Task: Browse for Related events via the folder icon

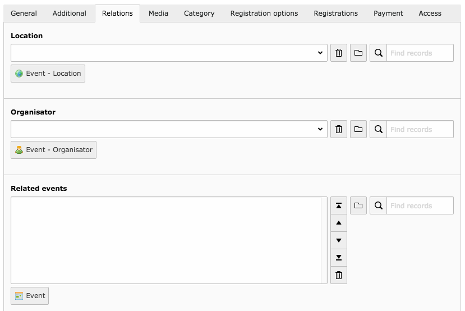Action: [358, 205]
